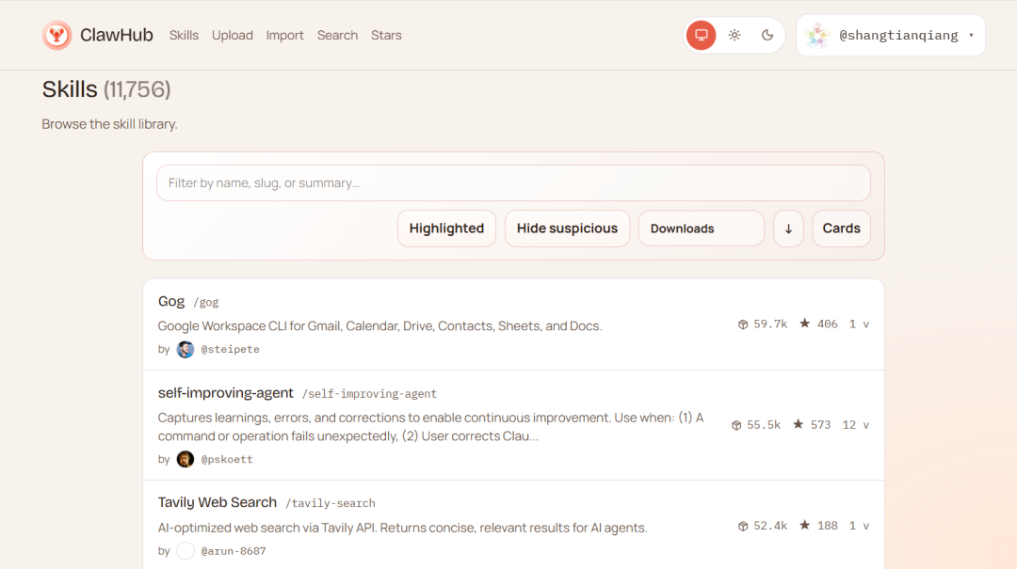Go to ClawHub home via title text
The width and height of the screenshot is (1017, 569).
116,35
